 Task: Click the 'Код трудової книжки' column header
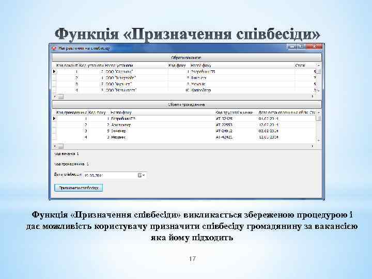236,112
